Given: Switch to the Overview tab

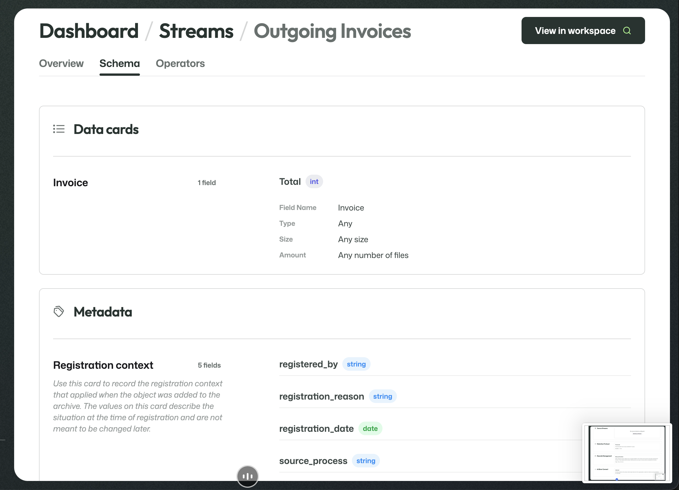Looking at the screenshot, I should coord(61,64).
